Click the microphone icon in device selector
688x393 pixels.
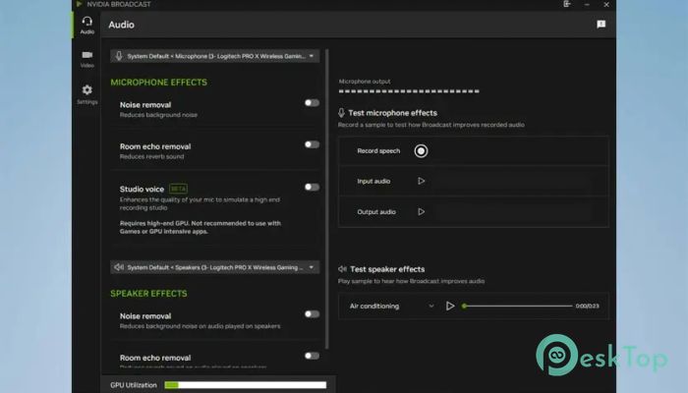pyautogui.click(x=119, y=56)
